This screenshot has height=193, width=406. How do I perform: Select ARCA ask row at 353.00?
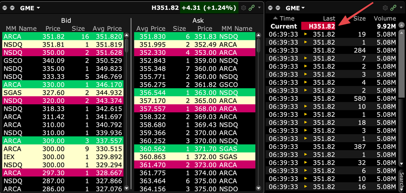click(195, 52)
